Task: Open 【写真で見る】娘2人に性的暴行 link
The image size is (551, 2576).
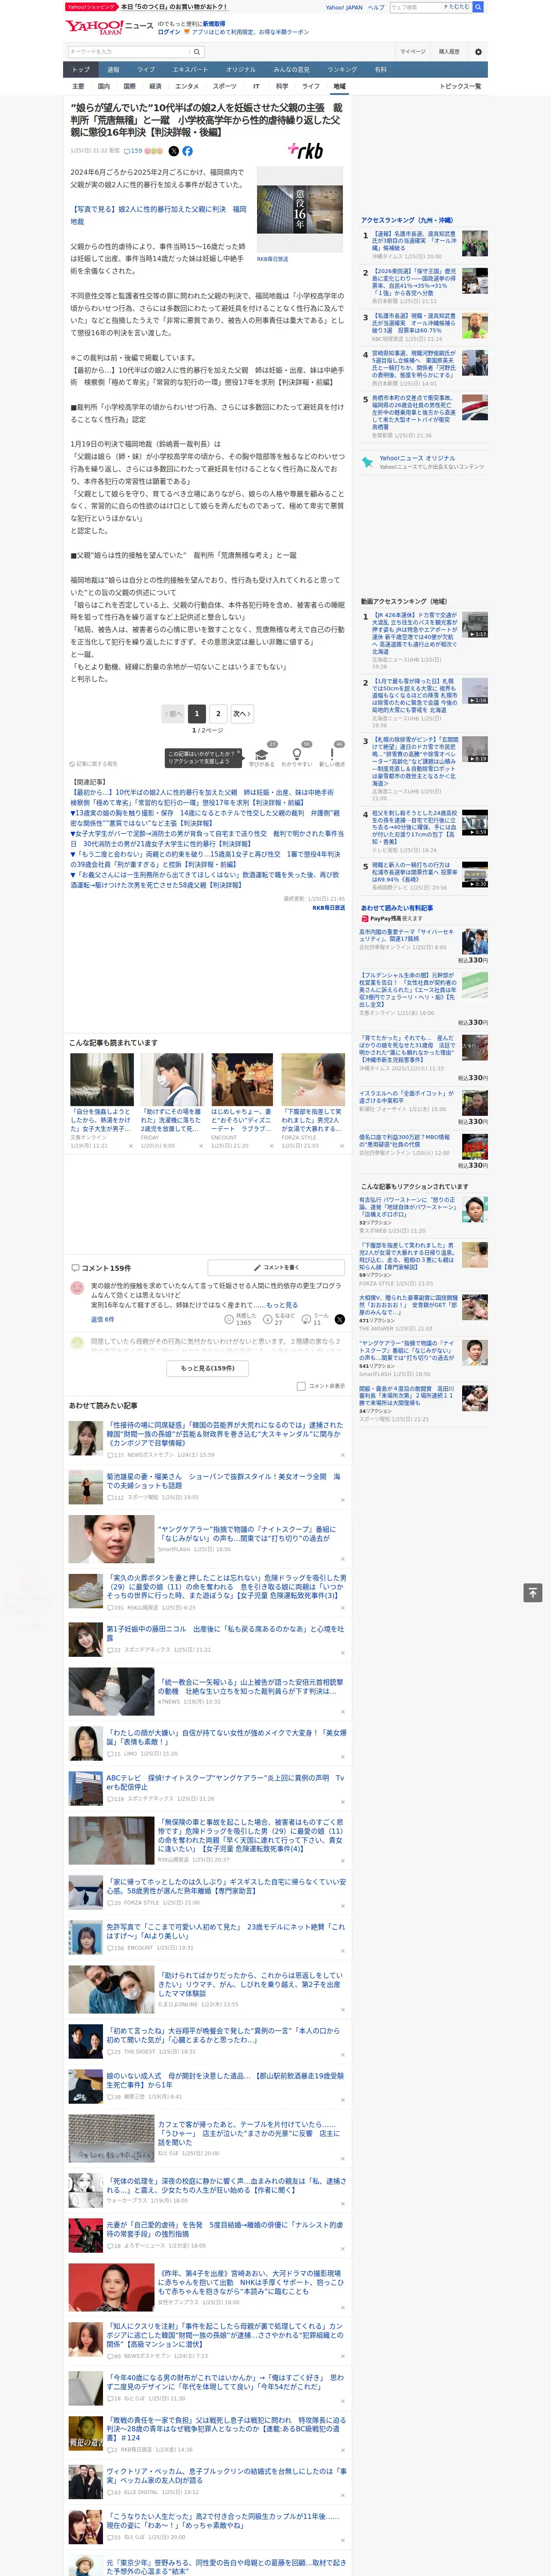Action: (x=158, y=215)
